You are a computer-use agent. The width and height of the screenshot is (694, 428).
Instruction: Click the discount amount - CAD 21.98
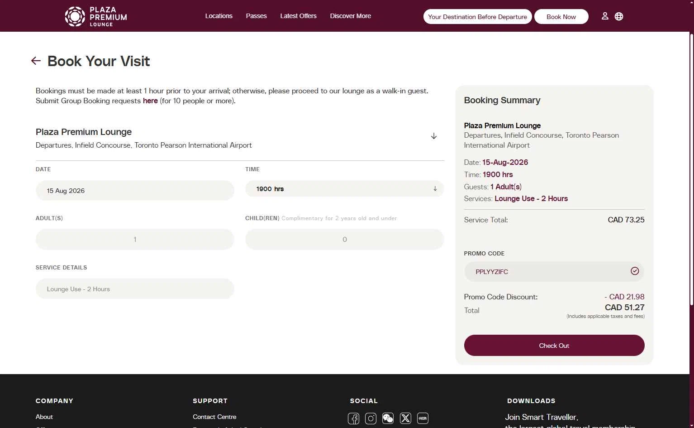click(624, 297)
